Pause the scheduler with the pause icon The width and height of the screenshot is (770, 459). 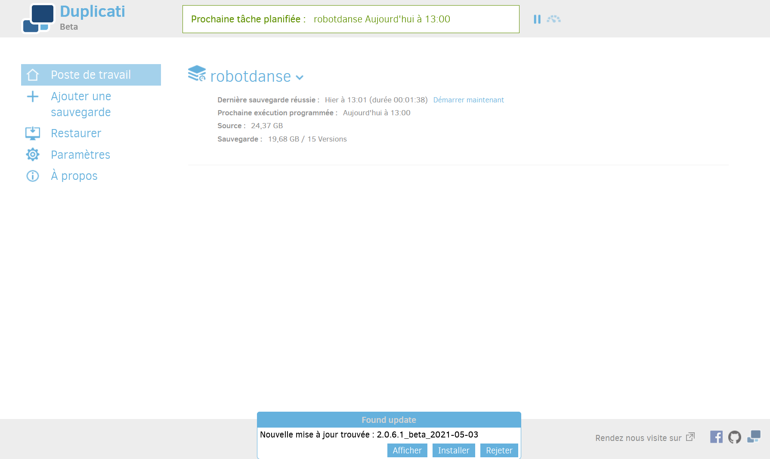537,19
